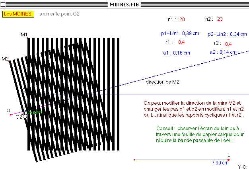
Task: Click the p2=L/n2 measurement 0,34 cm
Action: click(239, 34)
